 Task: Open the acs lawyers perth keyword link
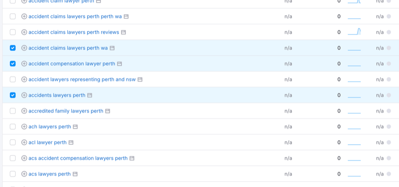point(49,174)
